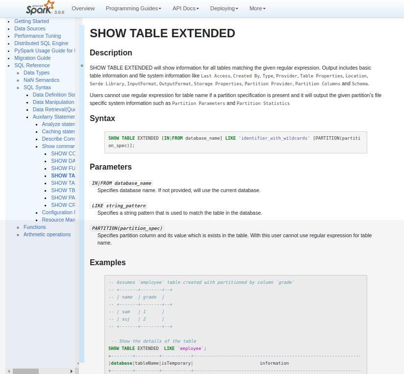Click the Description section heading

click(111, 52)
